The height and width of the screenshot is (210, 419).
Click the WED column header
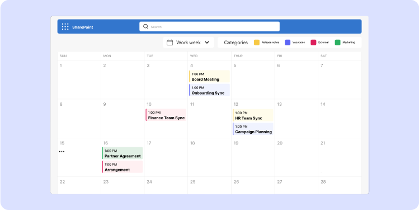coord(194,56)
